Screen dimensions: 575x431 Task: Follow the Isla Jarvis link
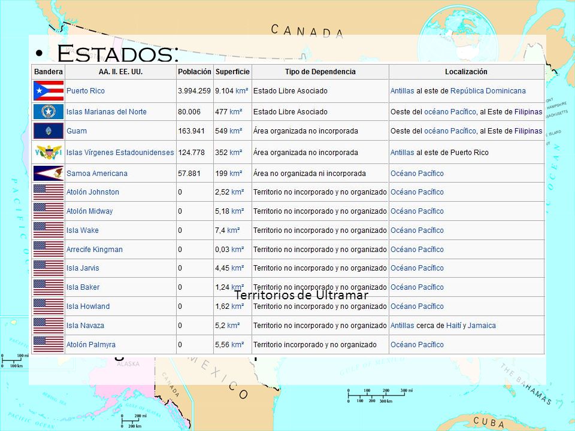coord(83,268)
